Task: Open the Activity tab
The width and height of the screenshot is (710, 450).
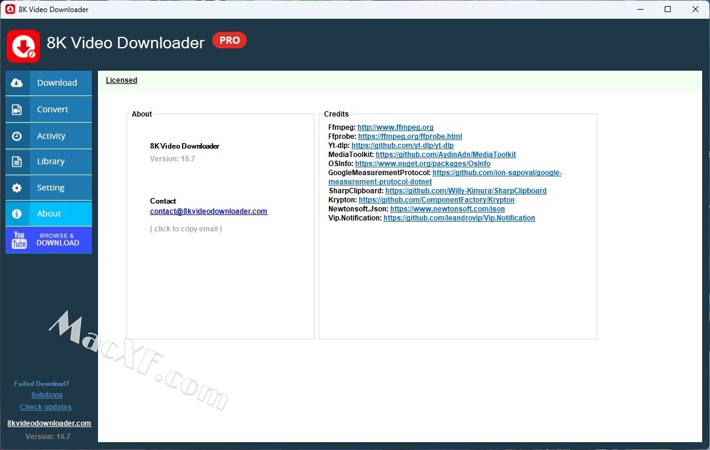Action: (x=48, y=136)
